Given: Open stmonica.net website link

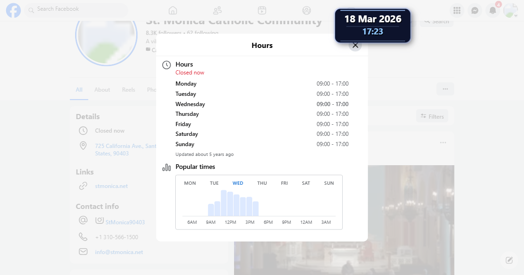Looking at the screenshot, I should tap(111, 186).
